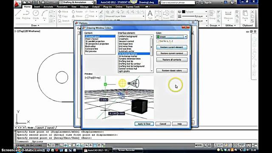The image size is (272, 153).
Task: Open the Color dropdown showing Green
Action: pyautogui.click(x=172, y=37)
